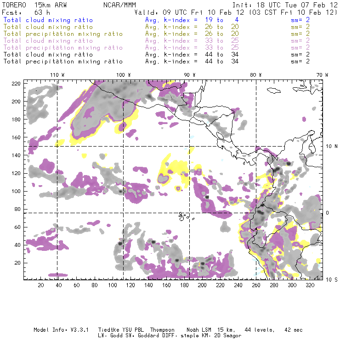Select the Init: 18 UTC Tue 07 Feb 12 text
This screenshot has width=340, height=340.
point(285,5)
